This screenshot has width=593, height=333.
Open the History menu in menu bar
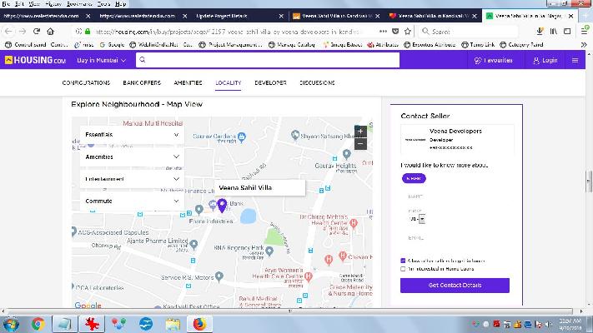click(53, 4)
